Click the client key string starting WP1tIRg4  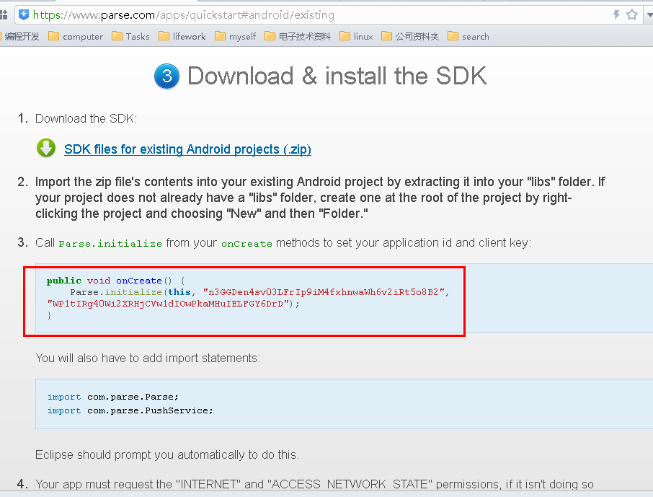click(x=168, y=304)
